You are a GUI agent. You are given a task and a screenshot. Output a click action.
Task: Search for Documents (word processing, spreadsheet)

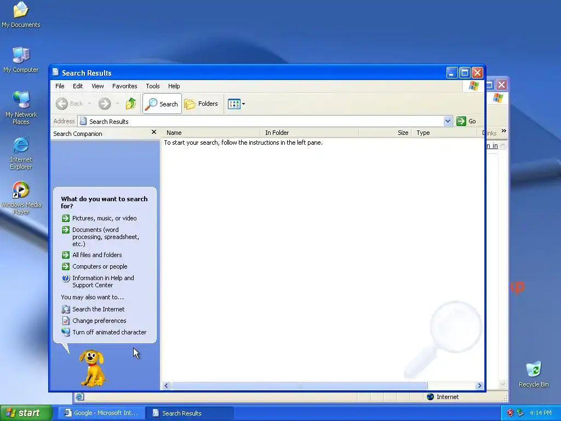(x=101, y=237)
